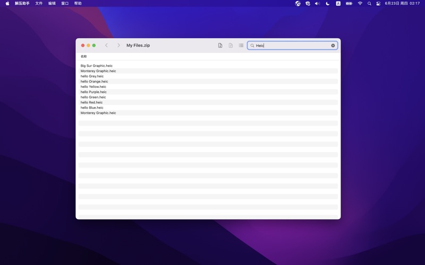Click the date and time in menu bar
Screen dimensions: 425x265
[x=402, y=3]
